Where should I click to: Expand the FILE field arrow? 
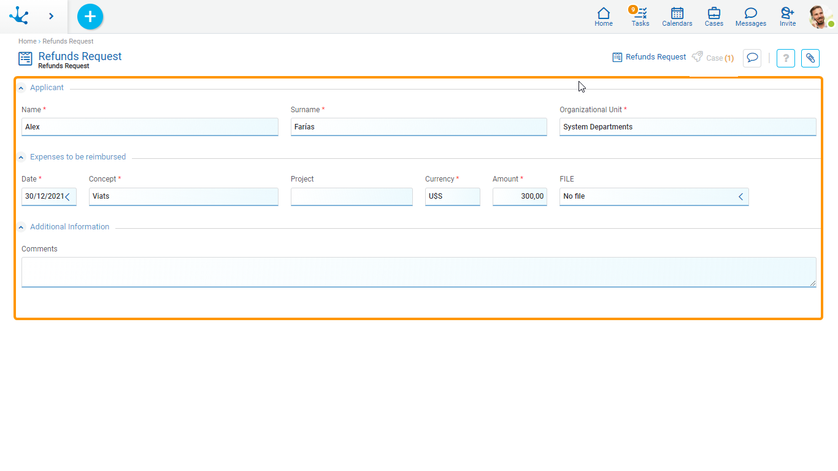click(x=740, y=197)
